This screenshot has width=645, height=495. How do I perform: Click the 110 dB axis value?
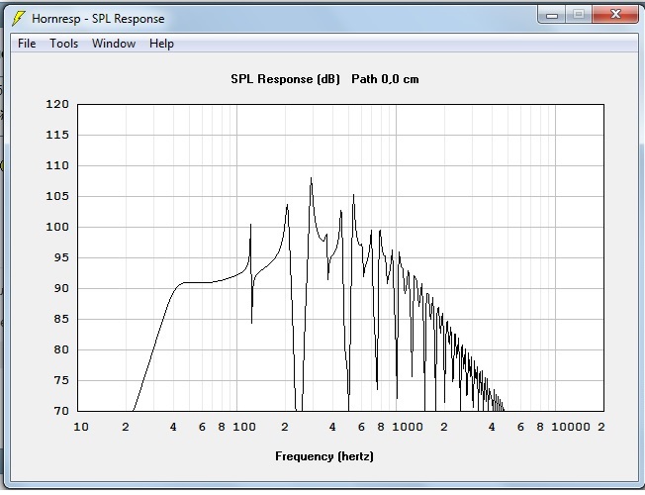coord(57,165)
